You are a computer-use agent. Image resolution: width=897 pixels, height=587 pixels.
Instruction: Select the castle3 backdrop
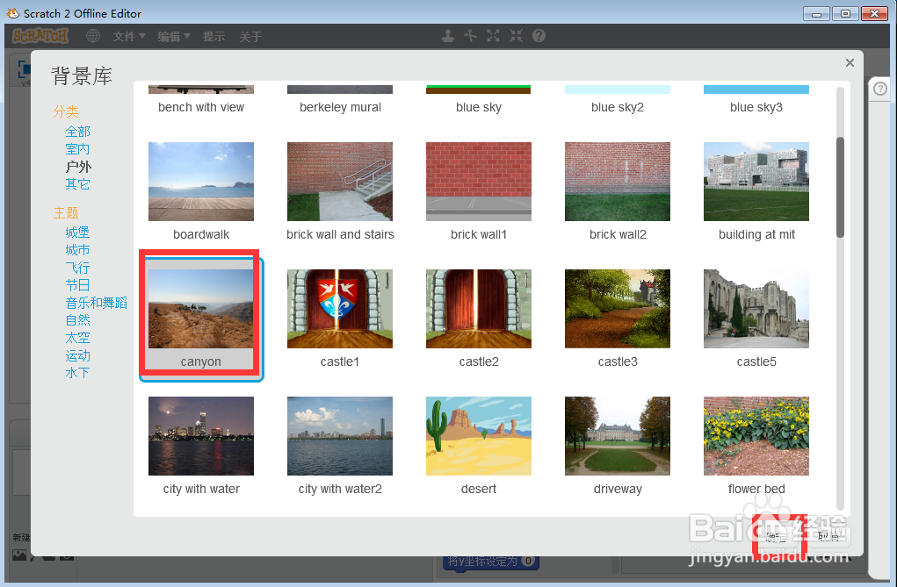point(618,319)
